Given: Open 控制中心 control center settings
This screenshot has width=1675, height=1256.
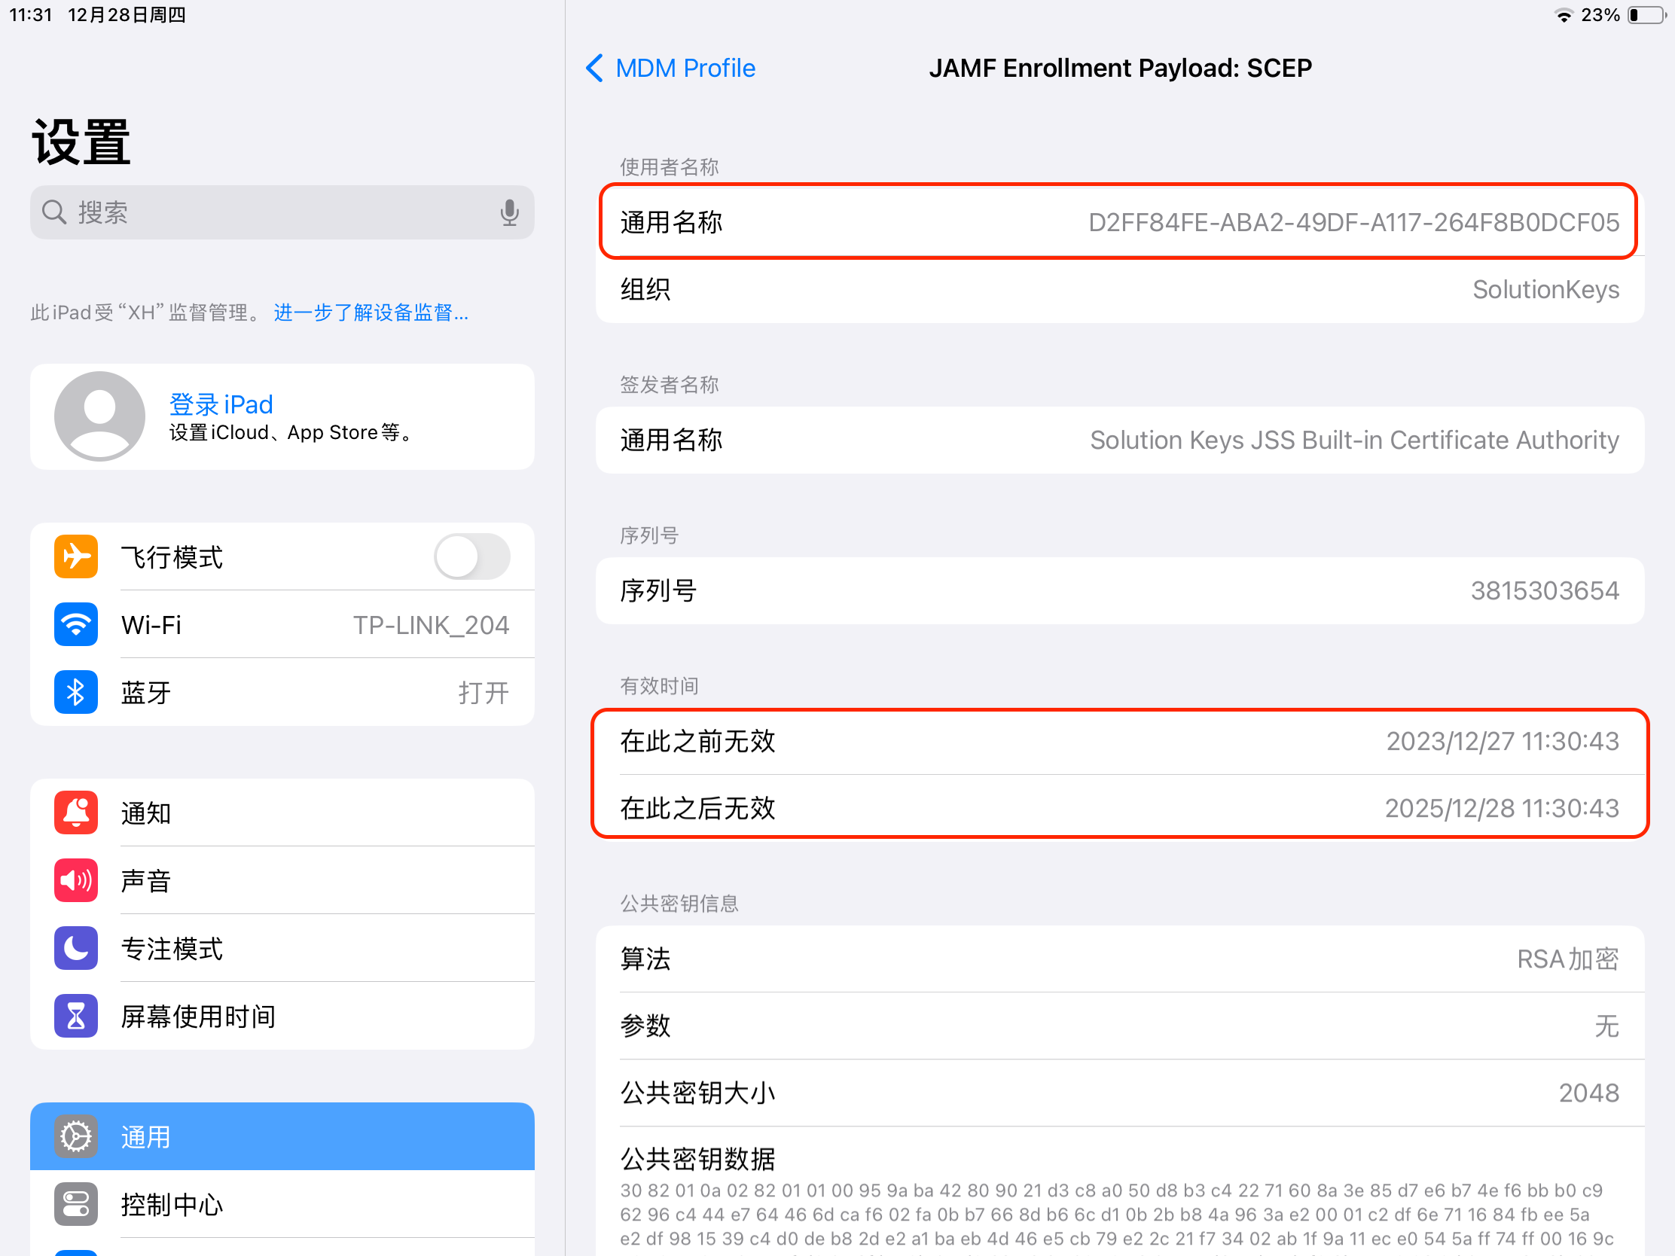Looking at the screenshot, I should pos(282,1205).
